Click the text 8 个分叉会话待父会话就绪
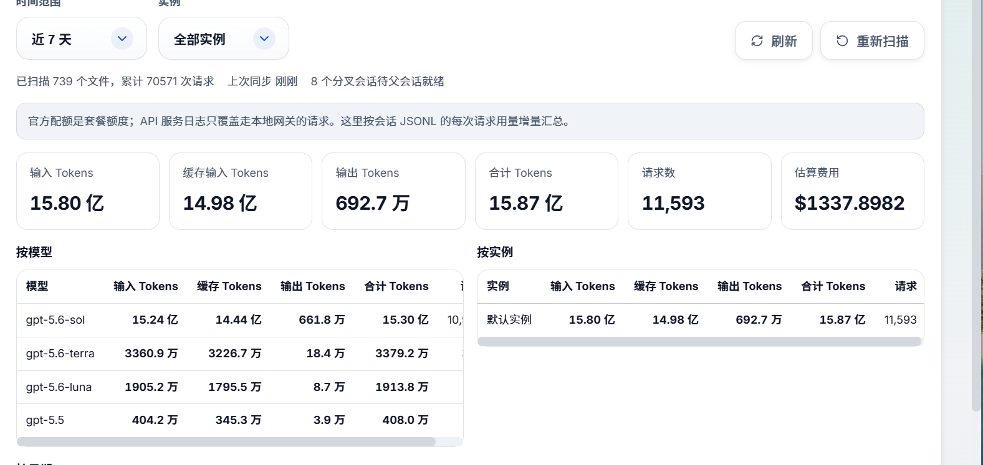 pos(378,82)
